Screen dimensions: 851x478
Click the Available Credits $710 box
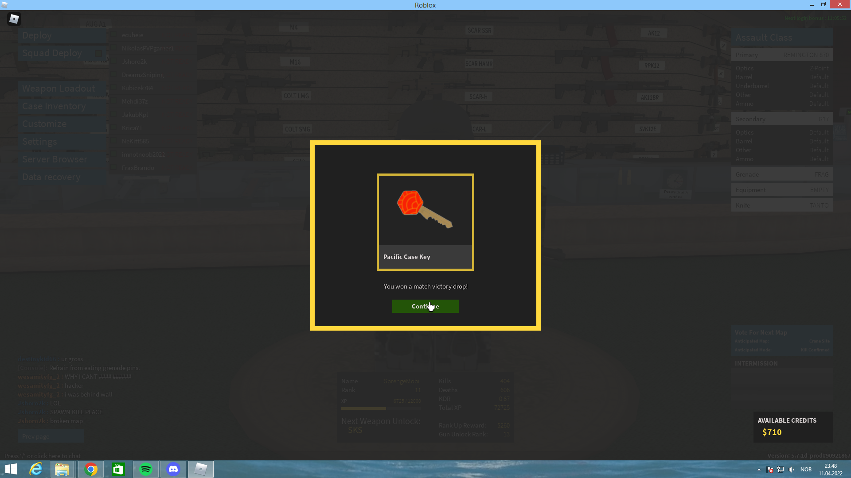coord(793,427)
